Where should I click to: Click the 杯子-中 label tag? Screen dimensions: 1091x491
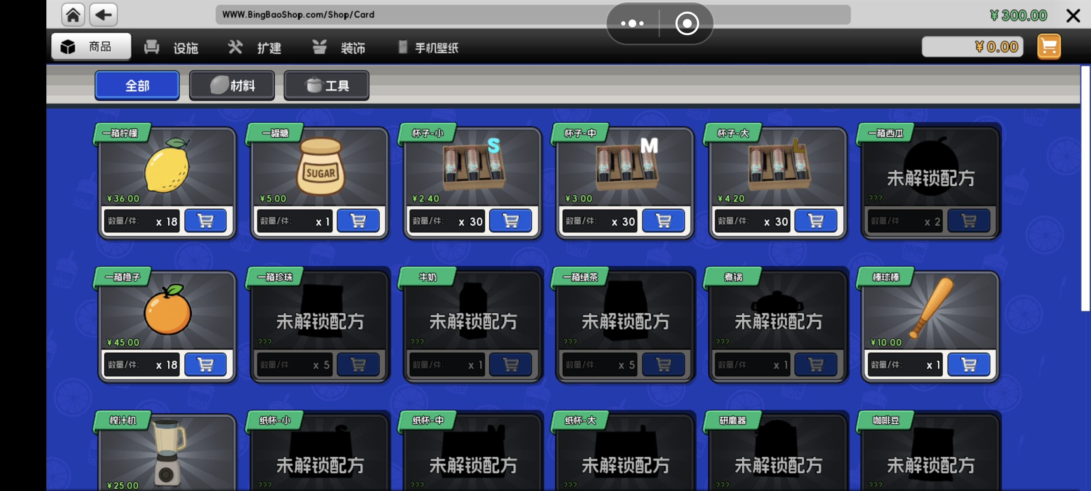(x=580, y=133)
